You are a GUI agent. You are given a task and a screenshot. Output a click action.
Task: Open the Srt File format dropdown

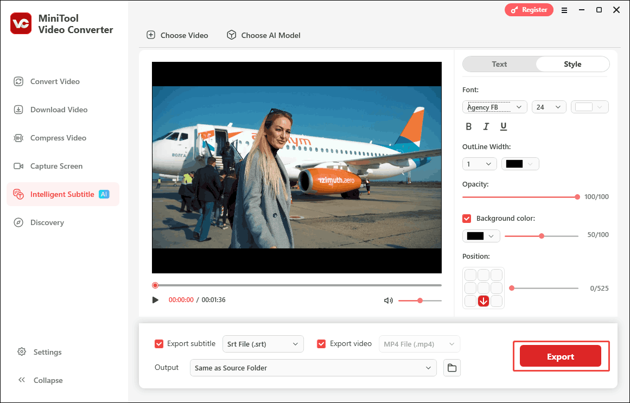[x=263, y=344]
